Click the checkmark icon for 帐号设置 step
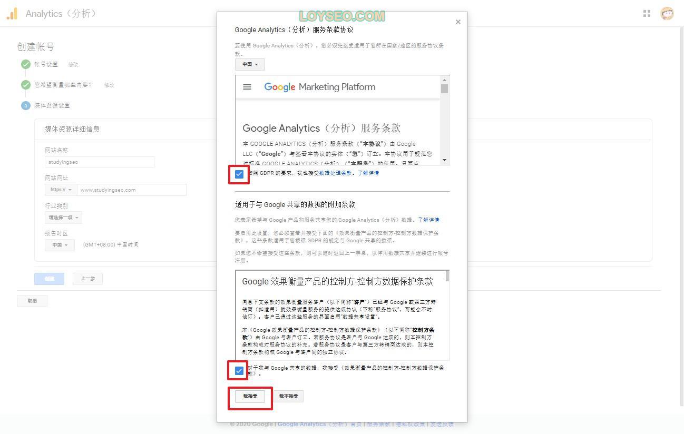This screenshot has width=684, height=434. [26, 64]
